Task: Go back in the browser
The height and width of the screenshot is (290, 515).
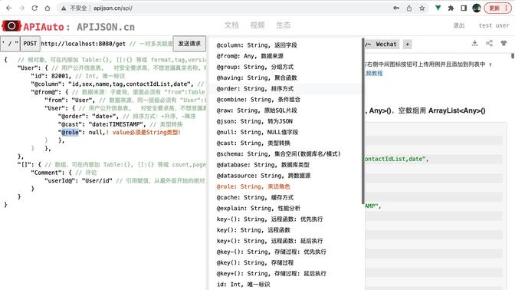Action: coord(8,8)
